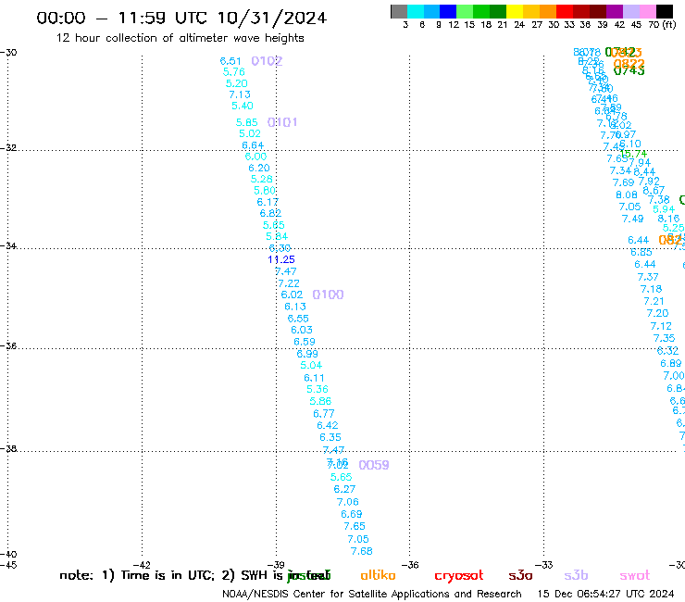Select the 5.36 wave height reading
685x602 pixels.
tap(318, 389)
